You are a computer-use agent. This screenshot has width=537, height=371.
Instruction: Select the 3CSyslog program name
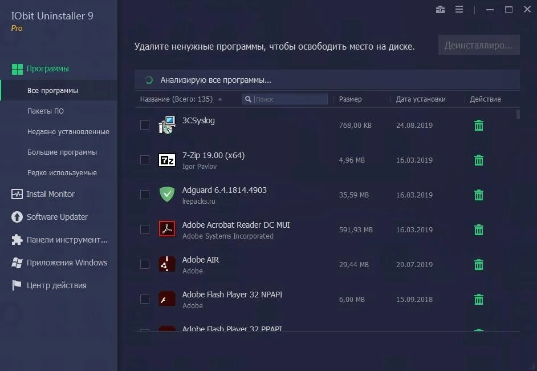pos(198,120)
